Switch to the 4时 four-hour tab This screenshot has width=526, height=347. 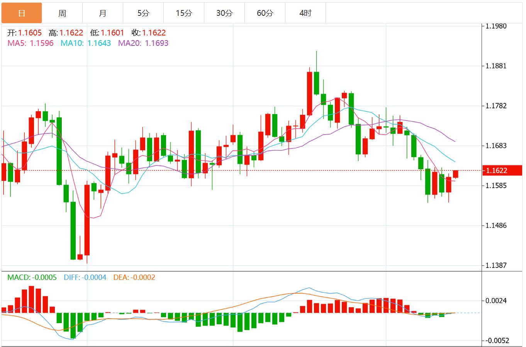[x=305, y=13]
